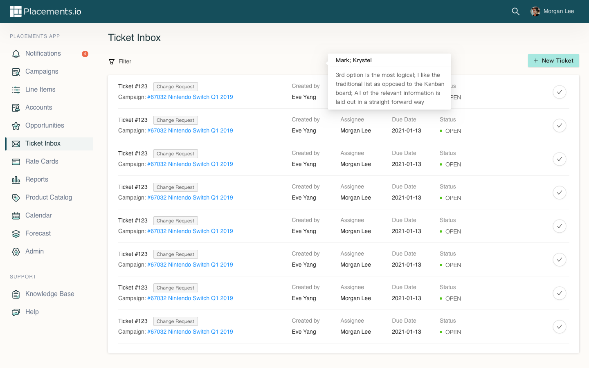Screen dimensions: 589x368
Task: Open Knowledge Base under Support
Action: pos(49,294)
